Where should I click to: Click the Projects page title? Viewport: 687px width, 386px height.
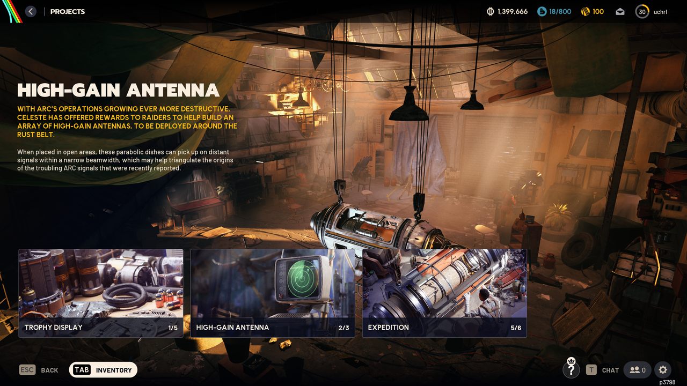68,12
